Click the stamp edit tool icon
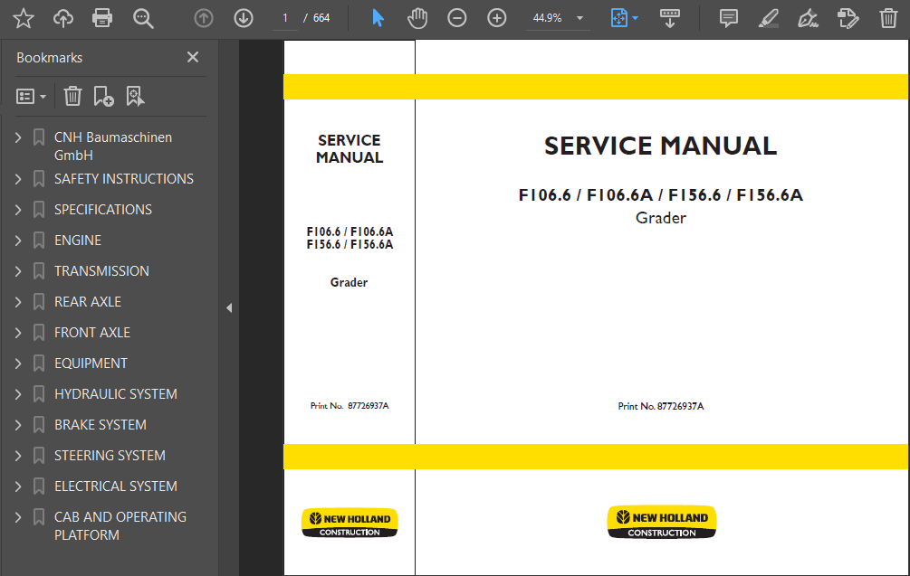This screenshot has width=910, height=576. click(x=848, y=19)
